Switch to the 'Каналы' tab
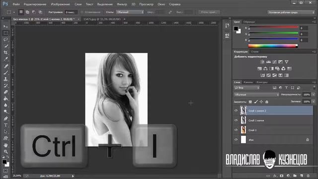The height and width of the screenshot is (179, 318). [x=248, y=82]
